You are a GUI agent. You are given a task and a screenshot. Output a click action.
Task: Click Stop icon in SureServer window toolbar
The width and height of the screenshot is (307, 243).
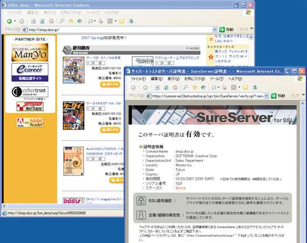(157, 87)
